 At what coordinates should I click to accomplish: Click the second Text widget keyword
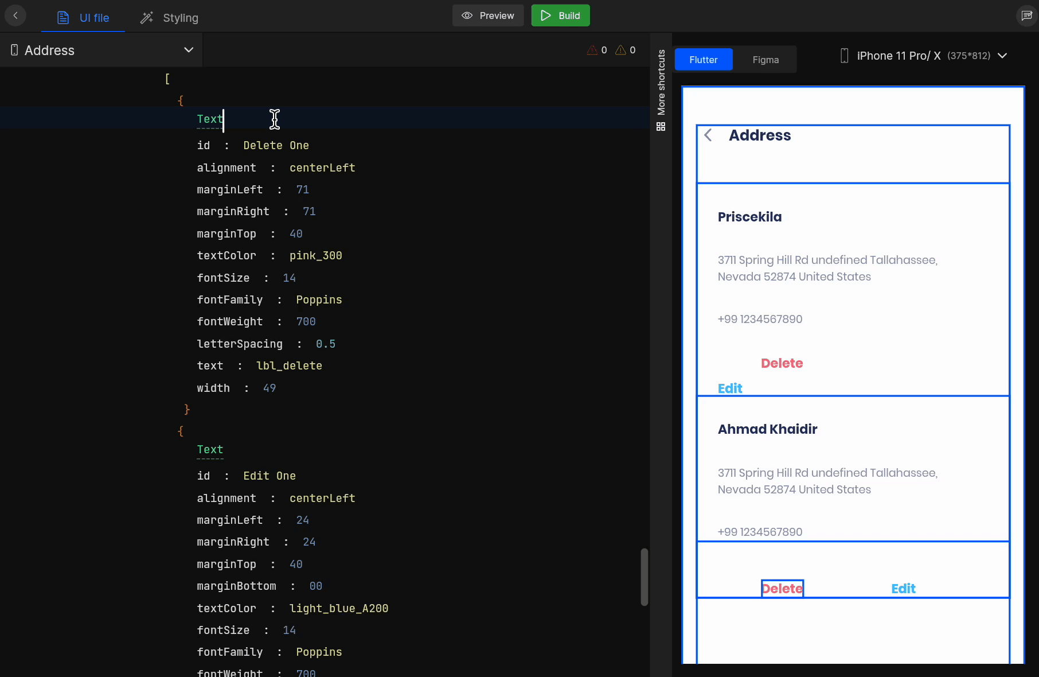pos(210,450)
